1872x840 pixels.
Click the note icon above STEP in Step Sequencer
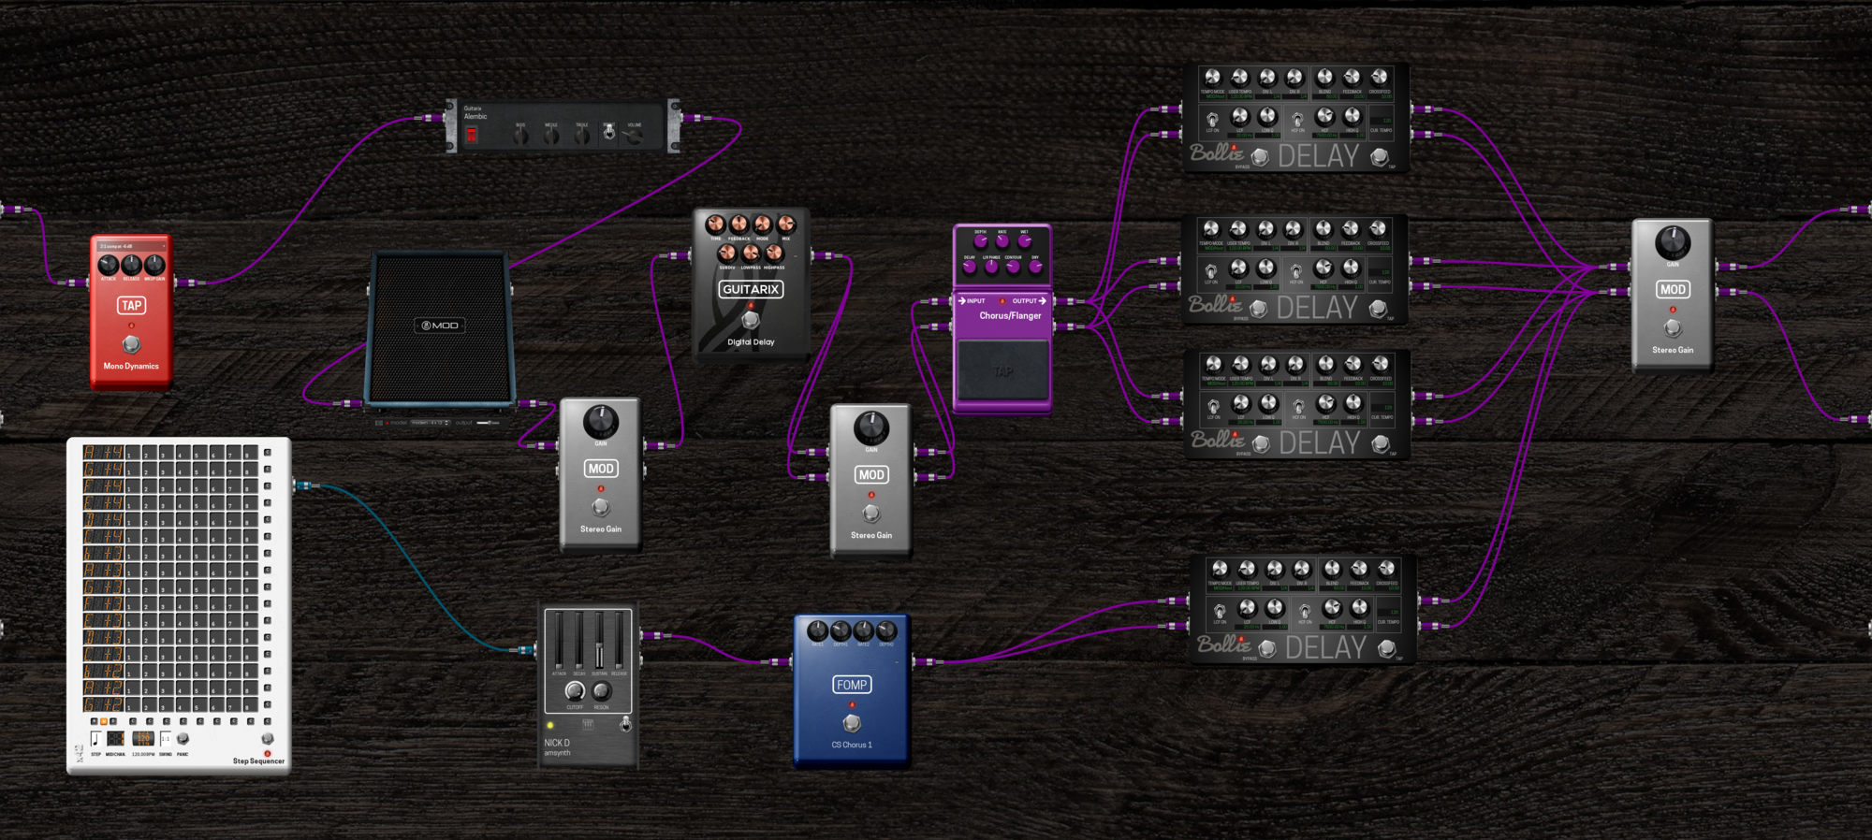pos(96,739)
